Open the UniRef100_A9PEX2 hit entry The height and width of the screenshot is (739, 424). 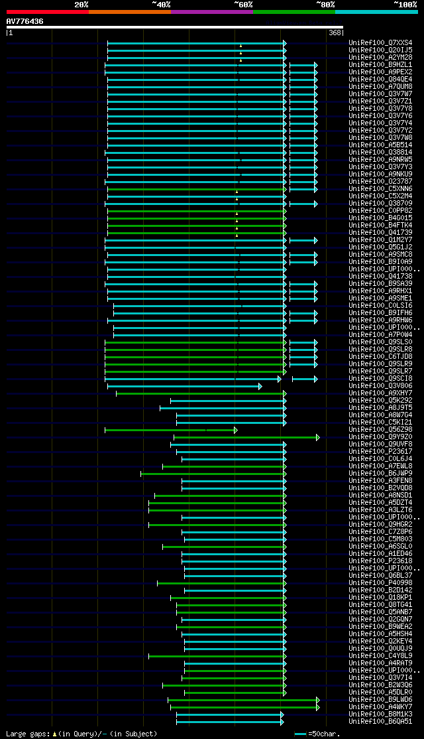(380, 72)
